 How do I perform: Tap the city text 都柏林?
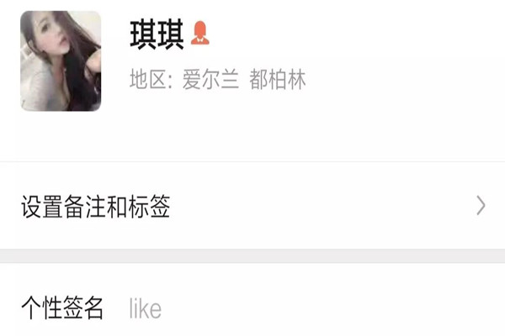277,79
